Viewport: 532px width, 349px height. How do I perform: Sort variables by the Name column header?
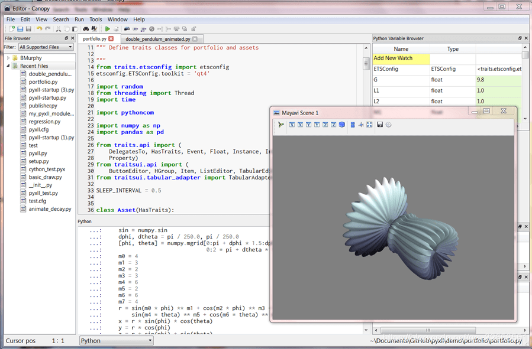click(x=401, y=49)
